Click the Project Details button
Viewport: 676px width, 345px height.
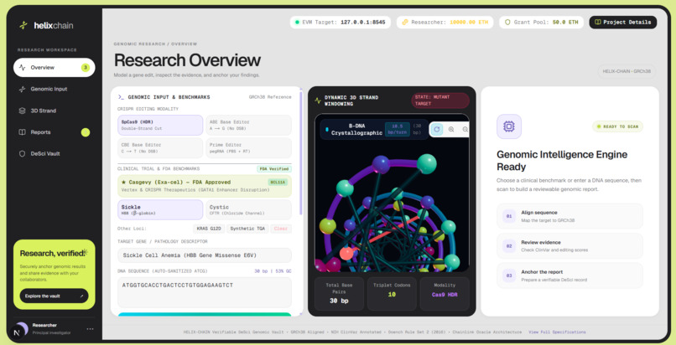click(623, 23)
